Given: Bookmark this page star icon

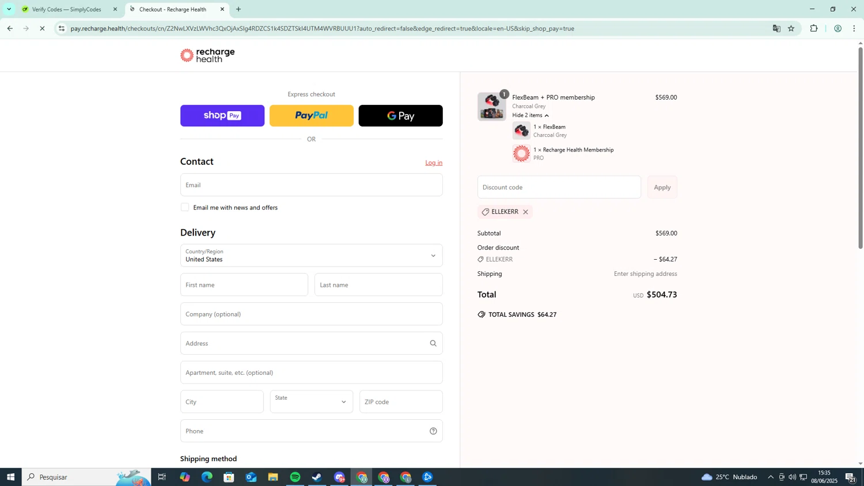Looking at the screenshot, I should [x=791, y=28].
